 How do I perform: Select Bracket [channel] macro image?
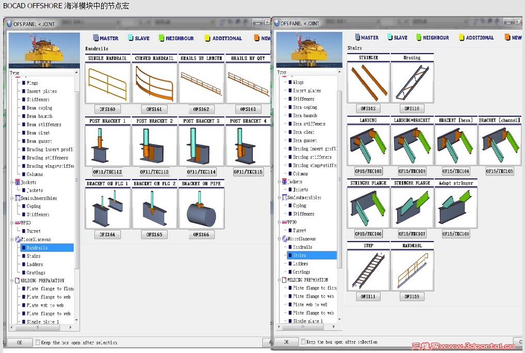500,145
